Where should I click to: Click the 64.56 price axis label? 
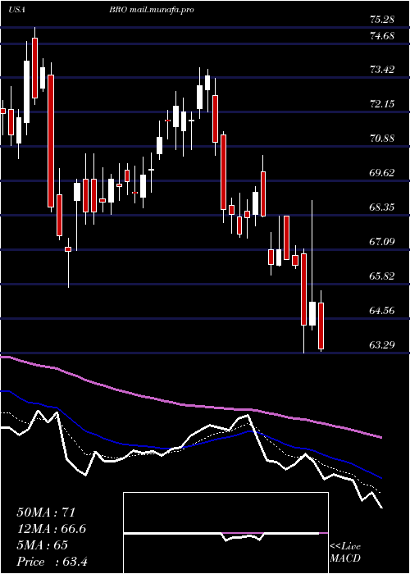(382, 311)
